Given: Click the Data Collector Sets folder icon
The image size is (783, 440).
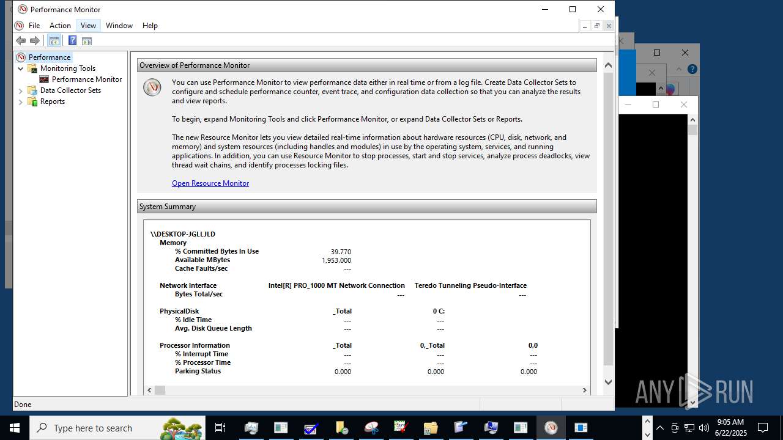Looking at the screenshot, I should 32,90.
